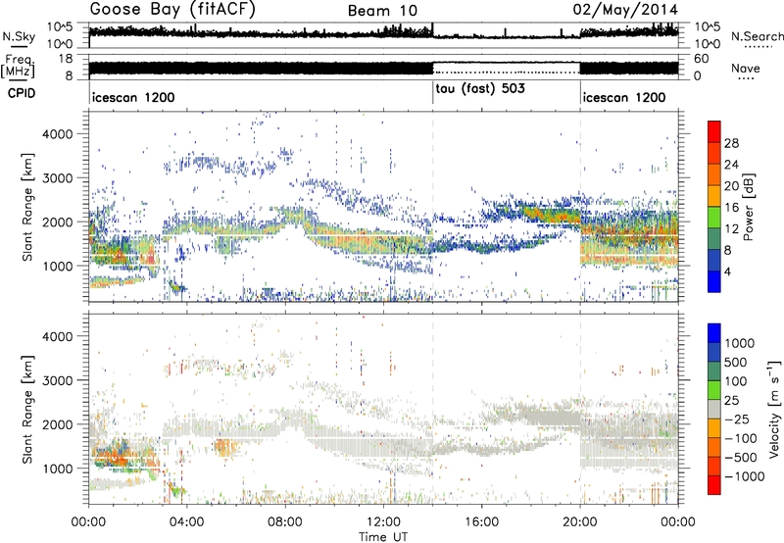Image resolution: width=784 pixels, height=543 pixels.
Task: Click the 'CPID' row label
Action: (x=21, y=93)
